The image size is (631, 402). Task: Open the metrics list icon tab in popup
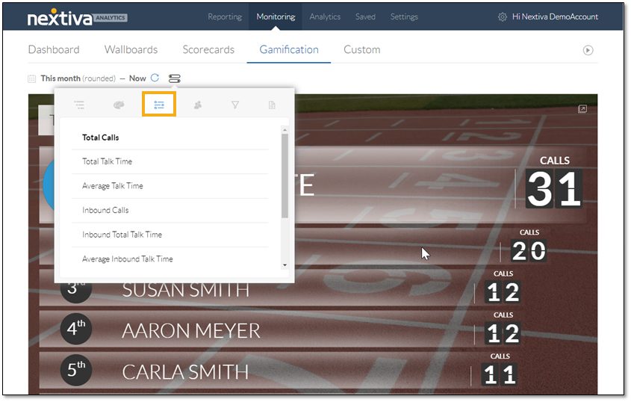tap(159, 105)
